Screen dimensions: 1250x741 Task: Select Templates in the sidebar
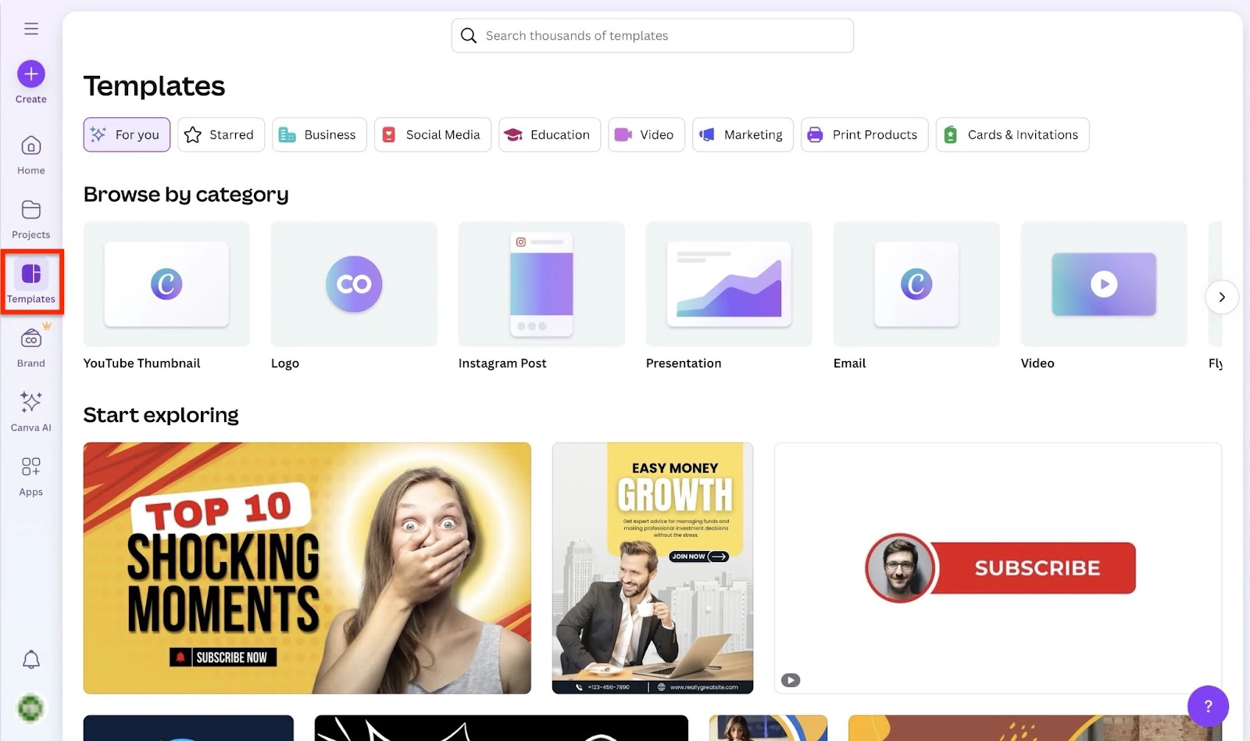coord(31,283)
